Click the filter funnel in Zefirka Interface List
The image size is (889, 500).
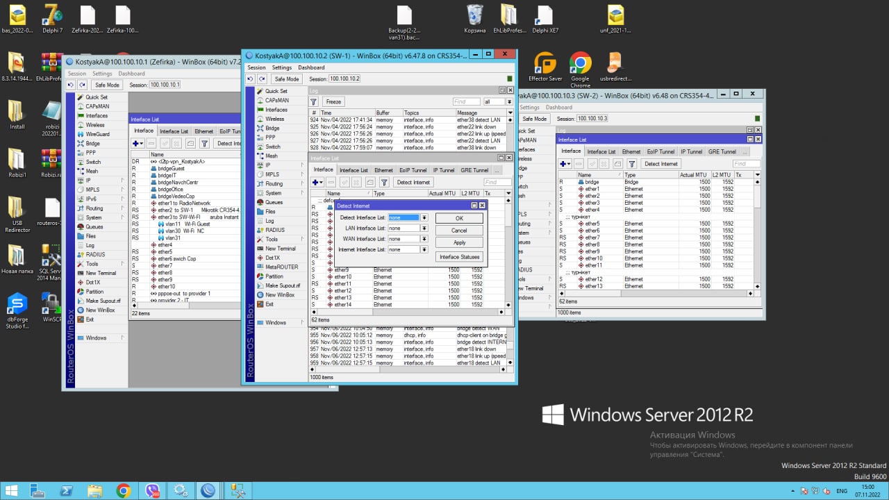click(x=204, y=144)
